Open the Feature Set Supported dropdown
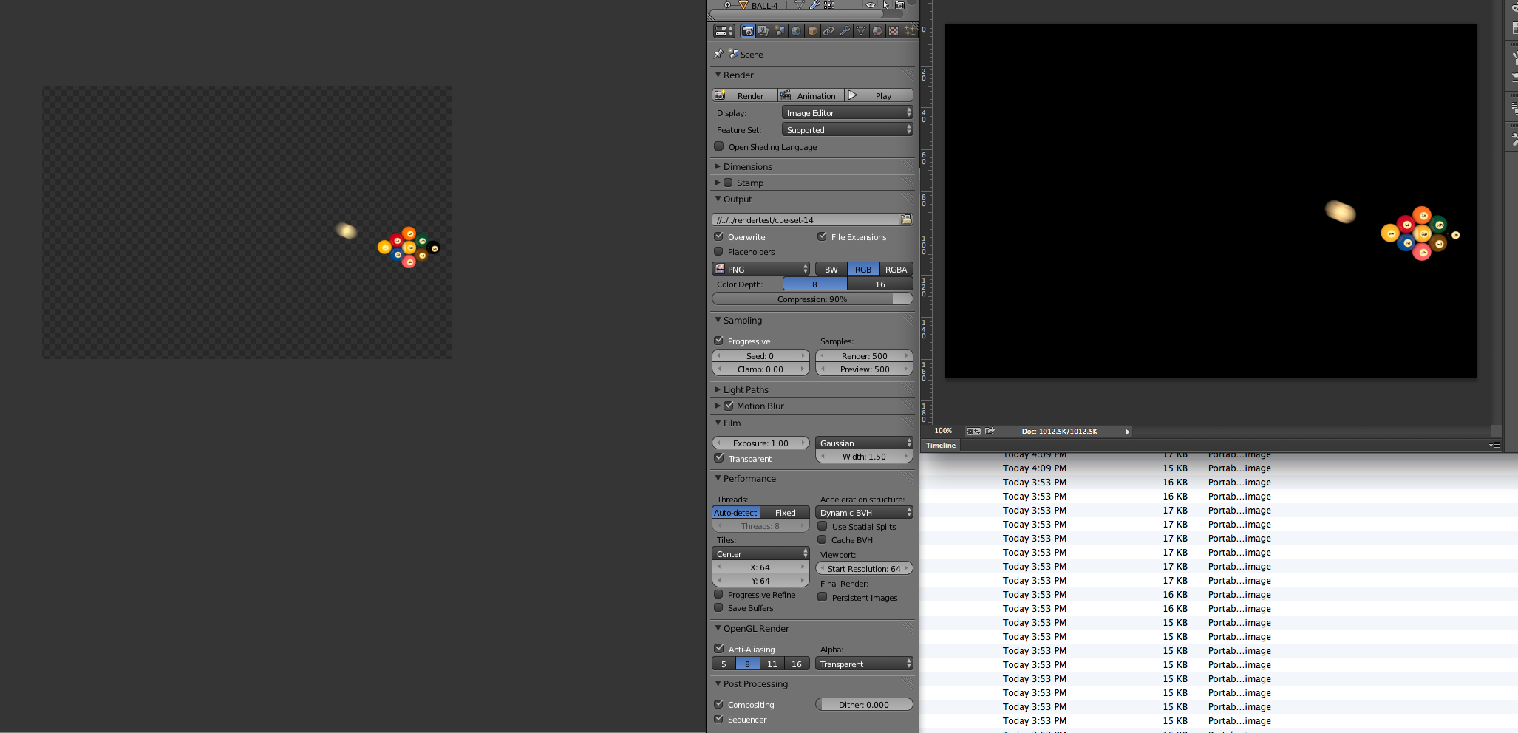 pyautogui.click(x=848, y=129)
